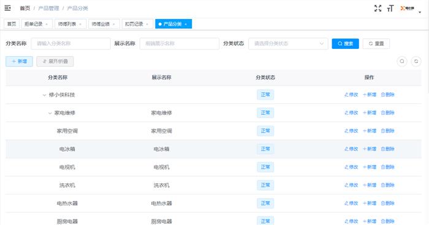Focus the 分类名称 input field
Image resolution: width=429 pixels, height=225 pixels.
(71, 43)
